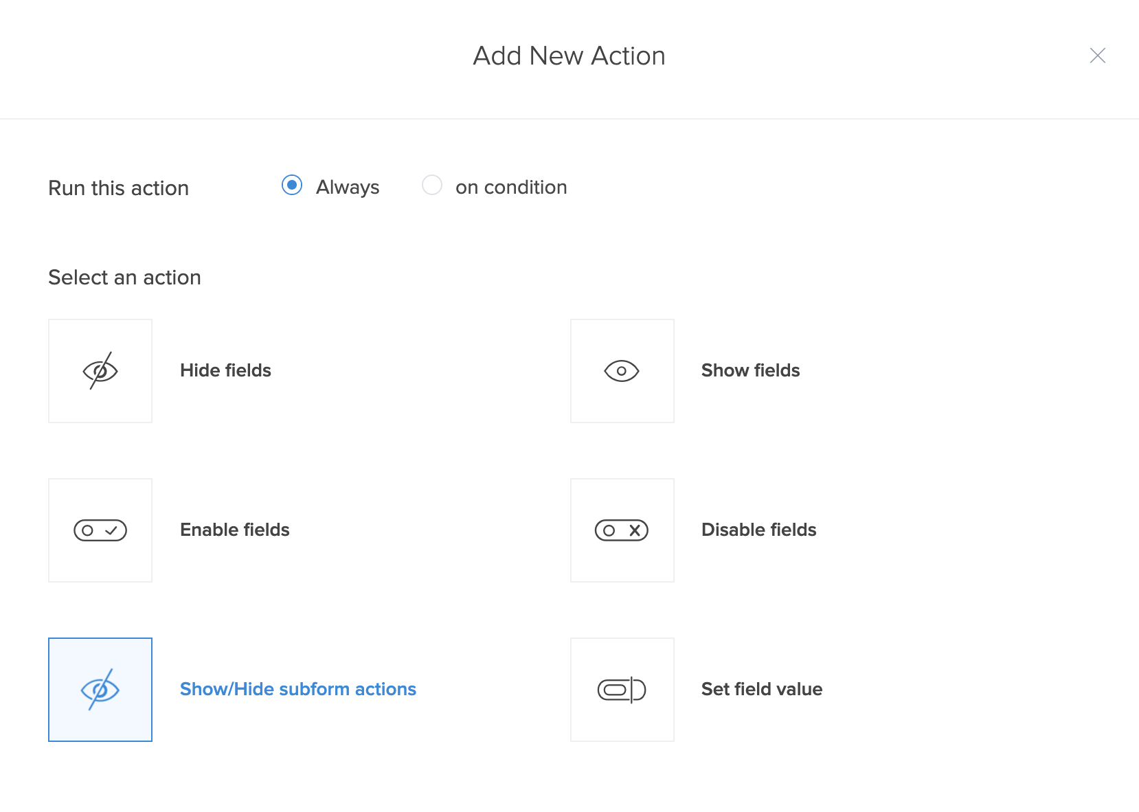Close the Add New Action dialog

coord(1097,56)
